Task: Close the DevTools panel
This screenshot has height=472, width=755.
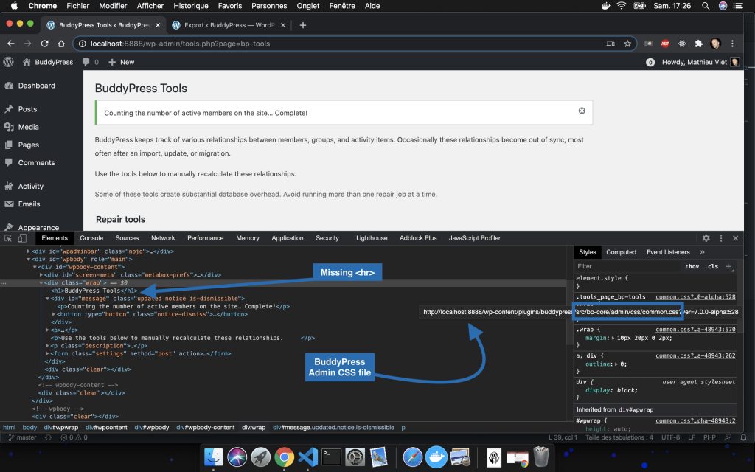Action: (x=735, y=238)
